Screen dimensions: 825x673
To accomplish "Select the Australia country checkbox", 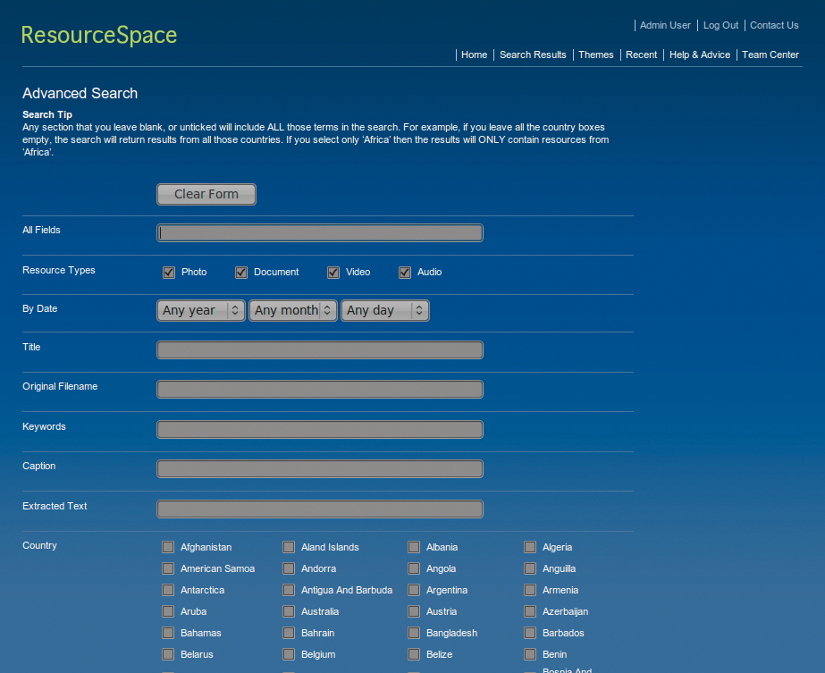I will click(x=289, y=612).
